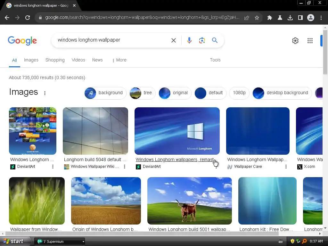
Task: Click the security shield tray icon
Action: click(292, 241)
